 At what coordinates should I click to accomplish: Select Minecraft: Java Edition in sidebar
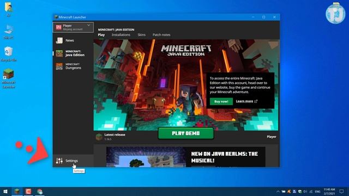pyautogui.click(x=73, y=53)
